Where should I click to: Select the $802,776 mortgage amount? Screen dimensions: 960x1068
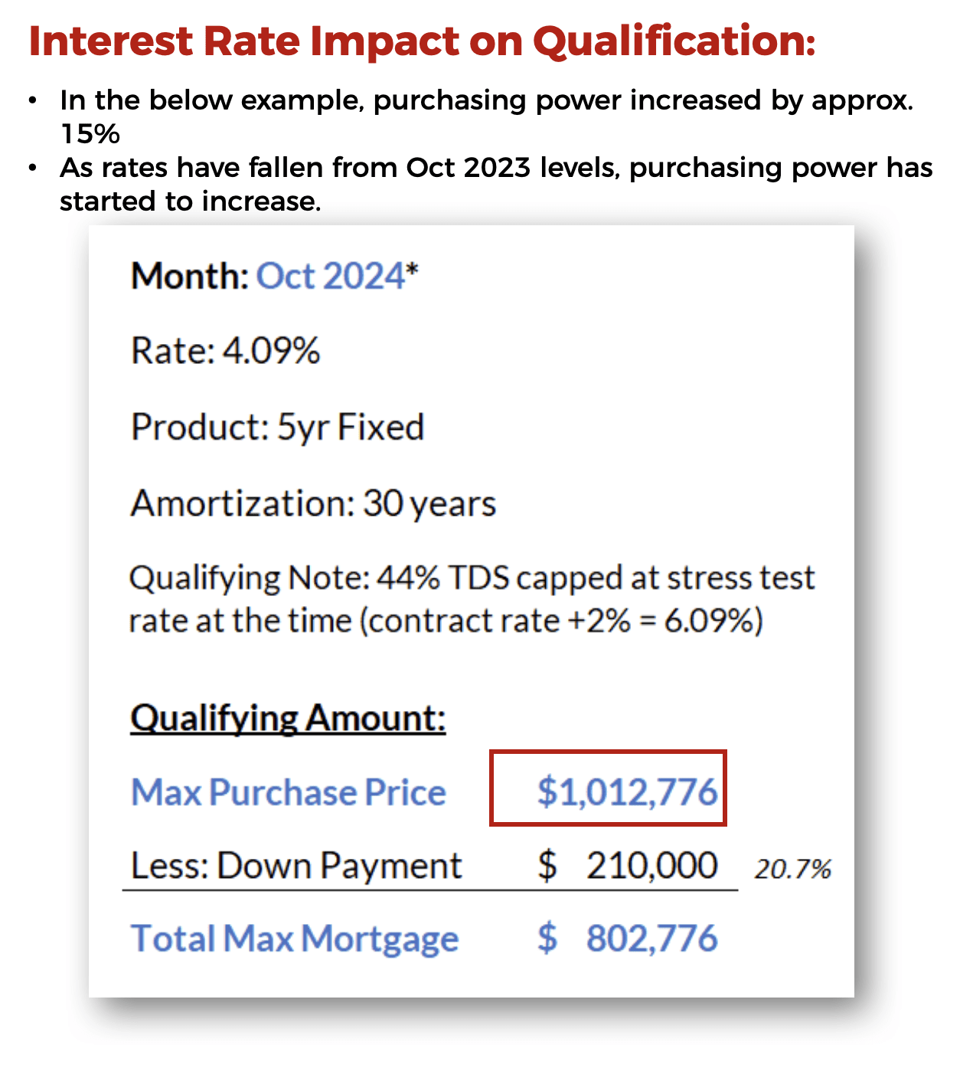click(628, 939)
